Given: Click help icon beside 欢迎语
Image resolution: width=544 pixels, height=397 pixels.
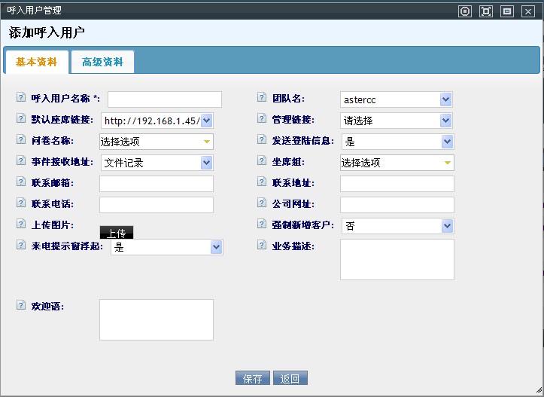Looking at the screenshot, I should click(x=20, y=306).
